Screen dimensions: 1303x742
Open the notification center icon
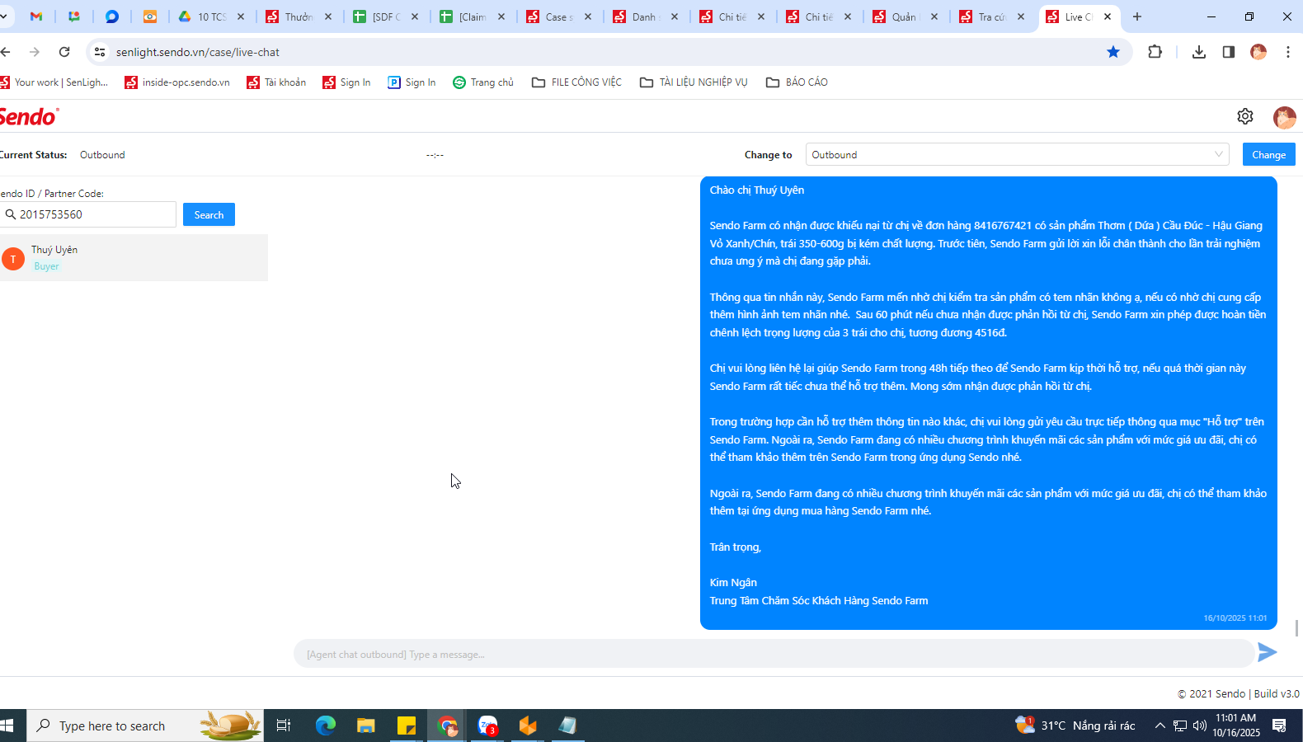[1280, 726]
